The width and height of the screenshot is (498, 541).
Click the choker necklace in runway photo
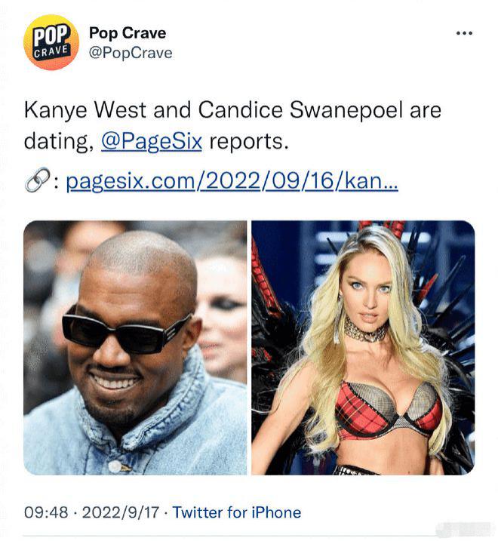pyautogui.click(x=365, y=331)
